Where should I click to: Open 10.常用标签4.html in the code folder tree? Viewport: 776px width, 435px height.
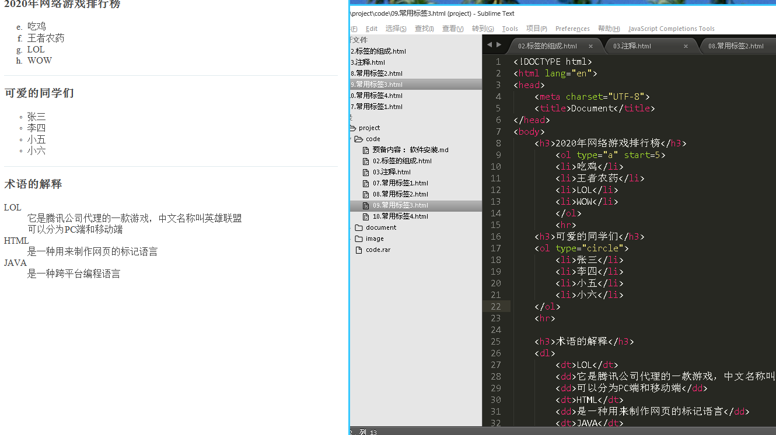pos(400,216)
